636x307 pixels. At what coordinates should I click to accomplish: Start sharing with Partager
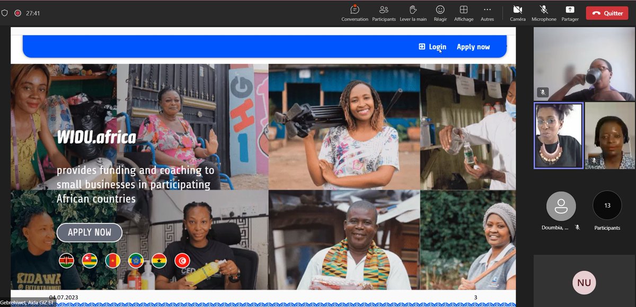coord(570,13)
